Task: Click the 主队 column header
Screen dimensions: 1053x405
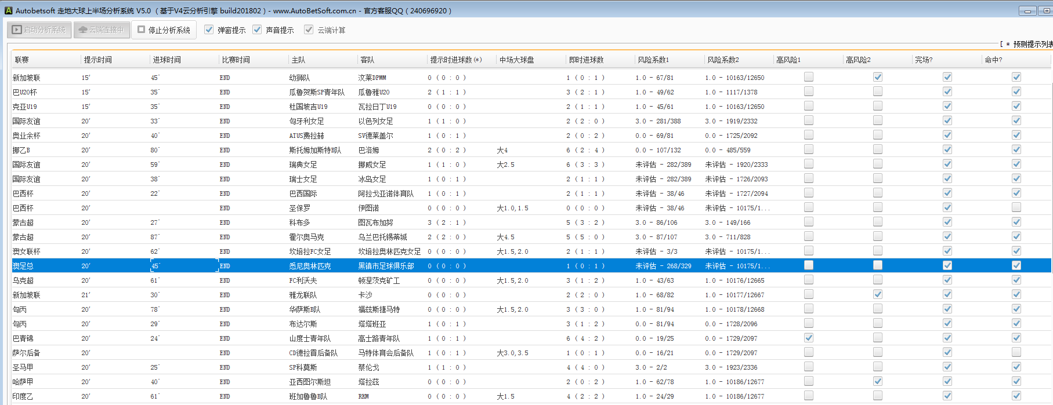Action: (298, 60)
